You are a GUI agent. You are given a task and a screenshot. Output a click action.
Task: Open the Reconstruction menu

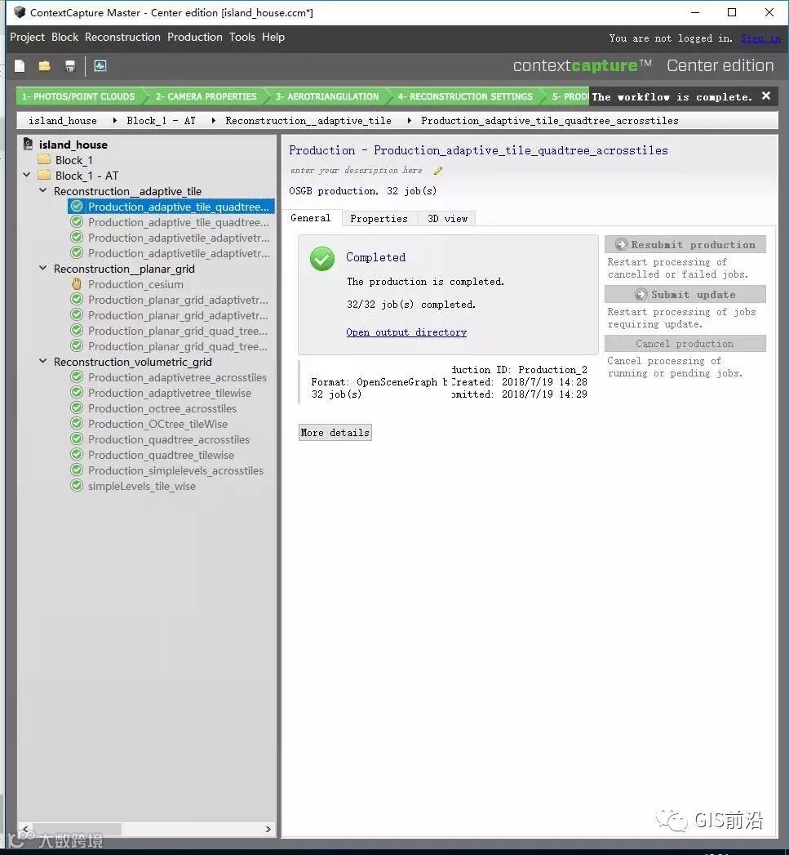122,37
